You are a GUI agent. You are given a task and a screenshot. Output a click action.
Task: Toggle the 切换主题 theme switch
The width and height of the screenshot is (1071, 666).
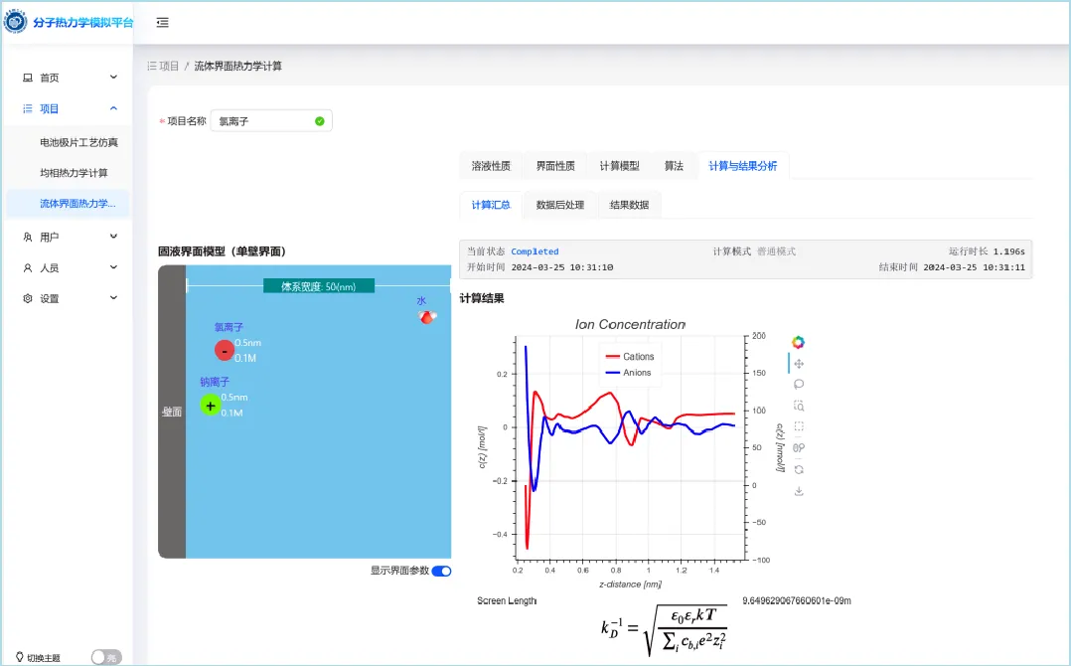click(105, 657)
